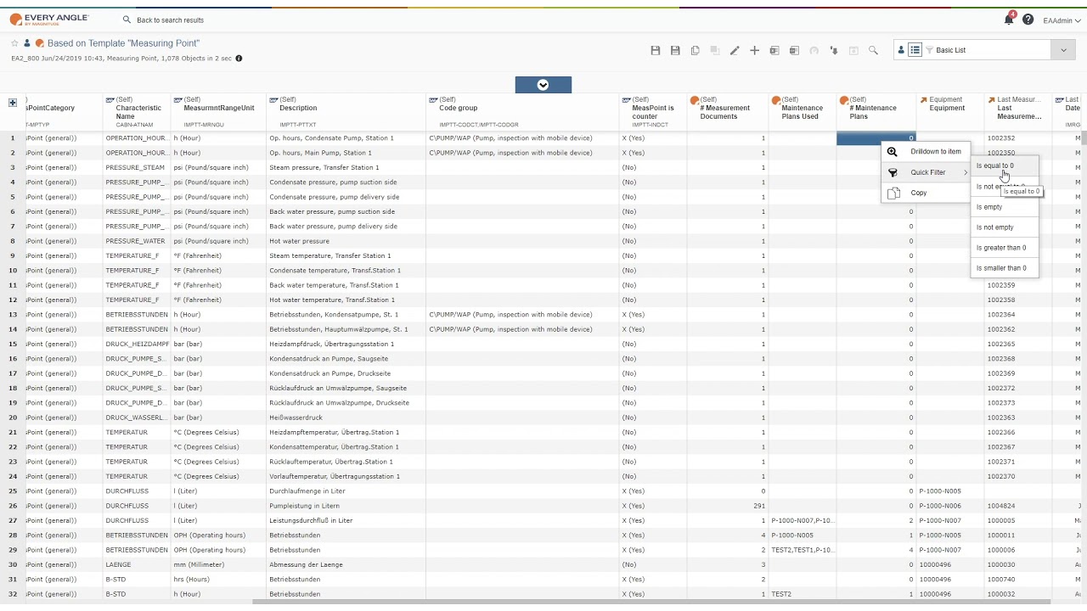Image resolution: width=1087 pixels, height=611 pixels.
Task: Click the user icon in display selector
Action: coord(901,50)
